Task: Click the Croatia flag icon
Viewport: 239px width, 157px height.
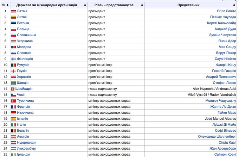Action: point(14,77)
